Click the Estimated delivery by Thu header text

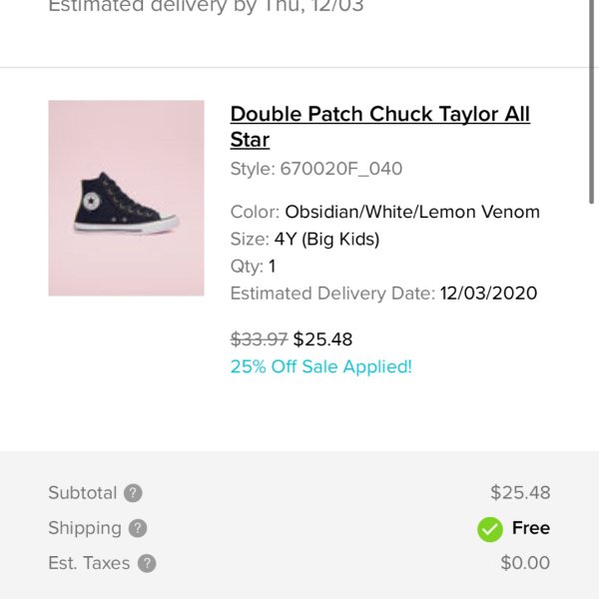(x=207, y=6)
